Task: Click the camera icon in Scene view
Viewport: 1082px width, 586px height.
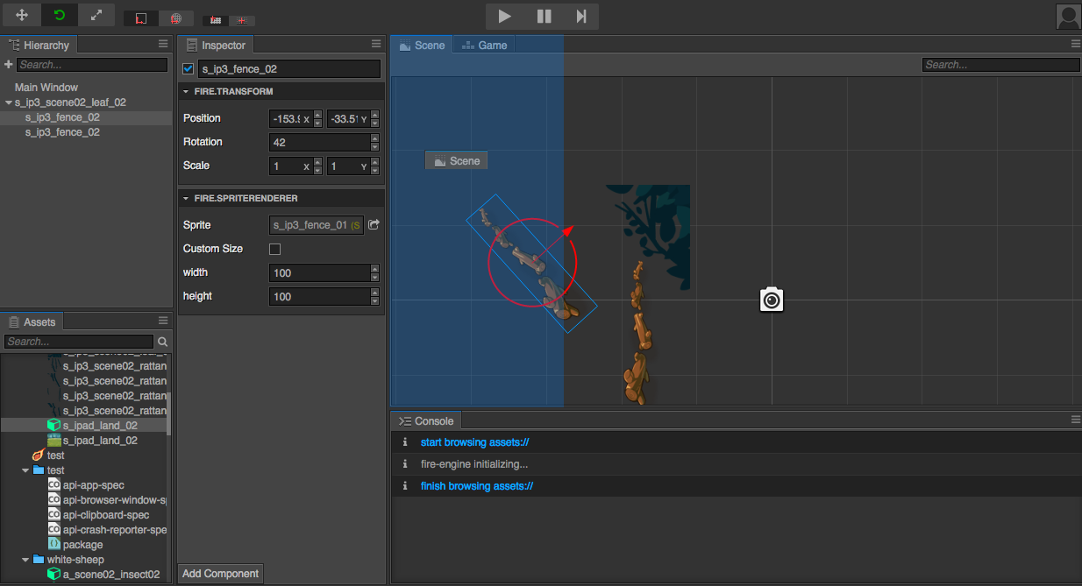Action: pyautogui.click(x=772, y=300)
